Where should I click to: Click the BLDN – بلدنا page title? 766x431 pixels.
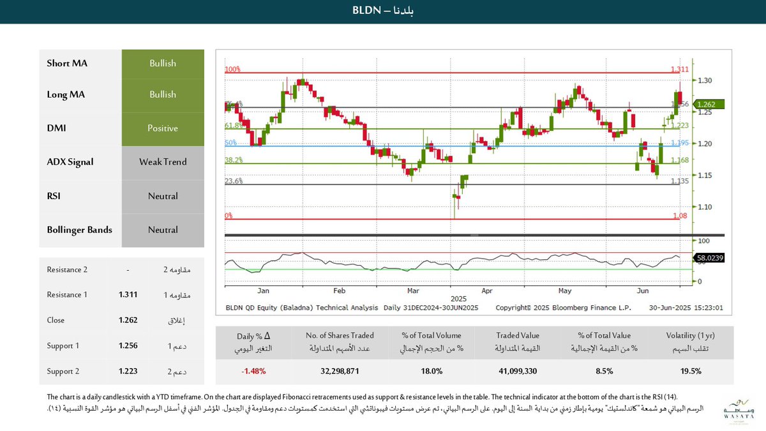pos(383,11)
